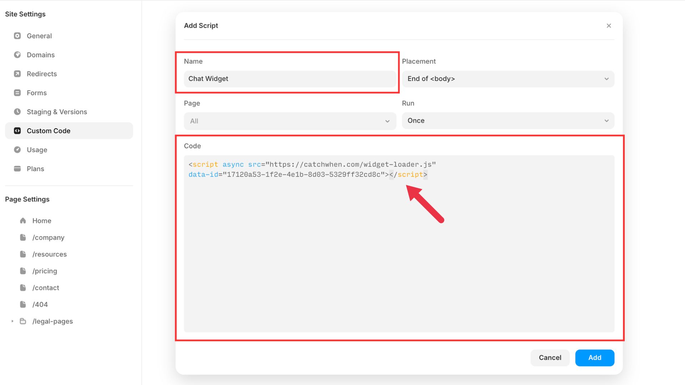
Task: Click the Domains globe icon
Action: [17, 55]
